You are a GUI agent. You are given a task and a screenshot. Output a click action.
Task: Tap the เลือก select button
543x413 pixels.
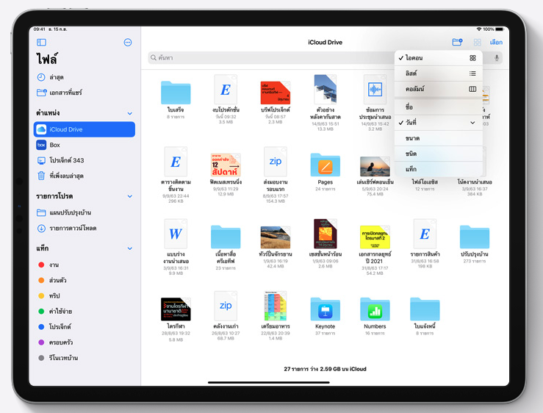point(496,43)
